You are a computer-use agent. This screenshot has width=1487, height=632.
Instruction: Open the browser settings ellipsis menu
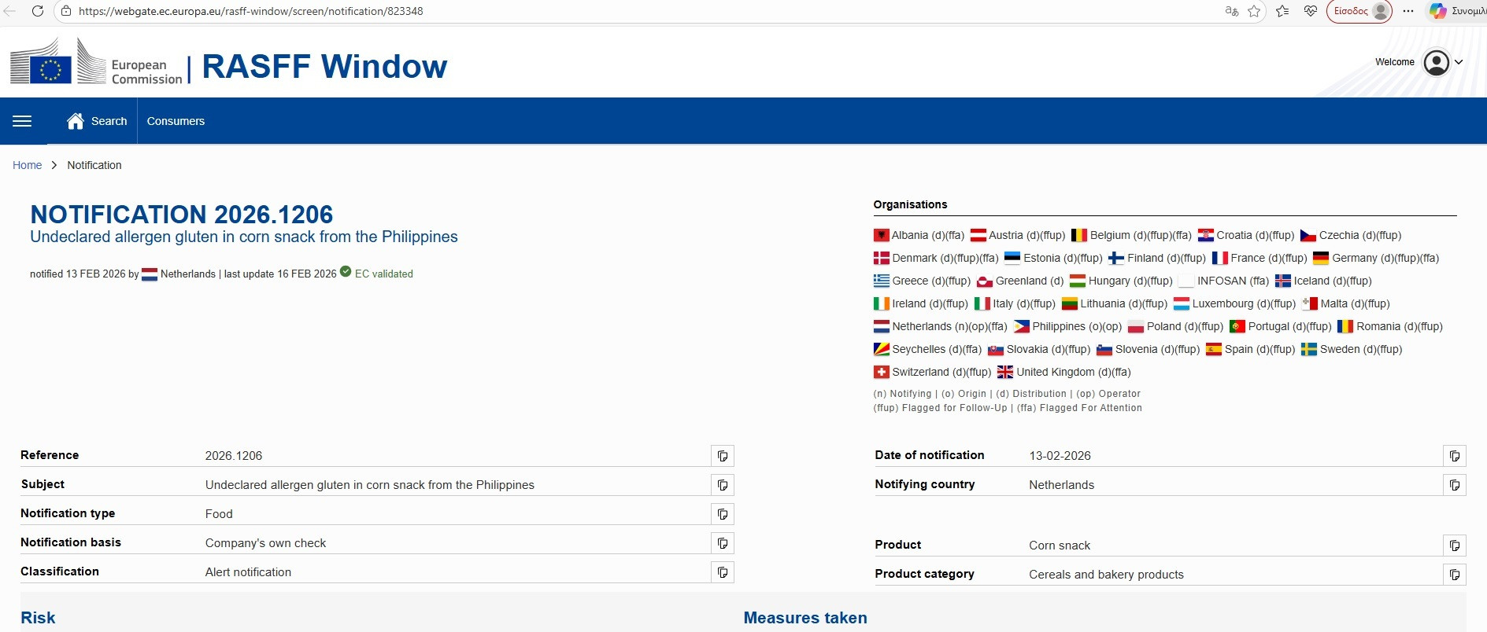1408,11
